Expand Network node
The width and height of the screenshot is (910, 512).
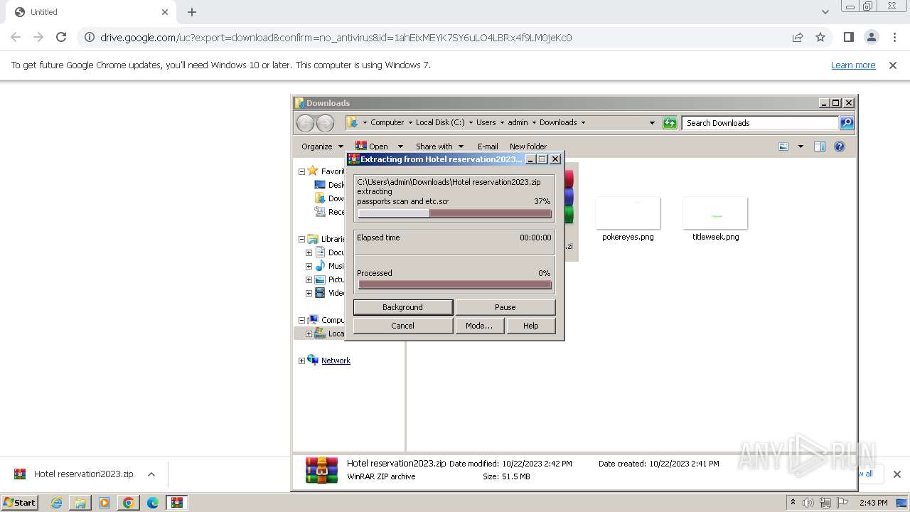tap(301, 361)
